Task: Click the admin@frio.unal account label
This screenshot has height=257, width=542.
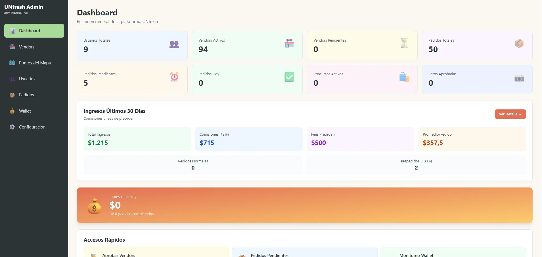Action: pos(15,13)
